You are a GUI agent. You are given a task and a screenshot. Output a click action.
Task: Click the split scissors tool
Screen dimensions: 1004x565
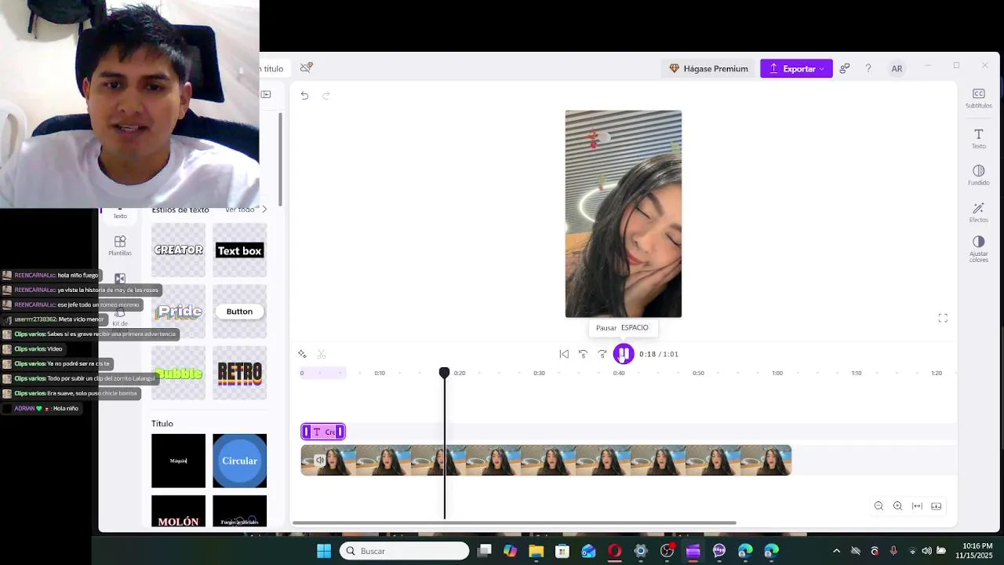[x=321, y=354]
